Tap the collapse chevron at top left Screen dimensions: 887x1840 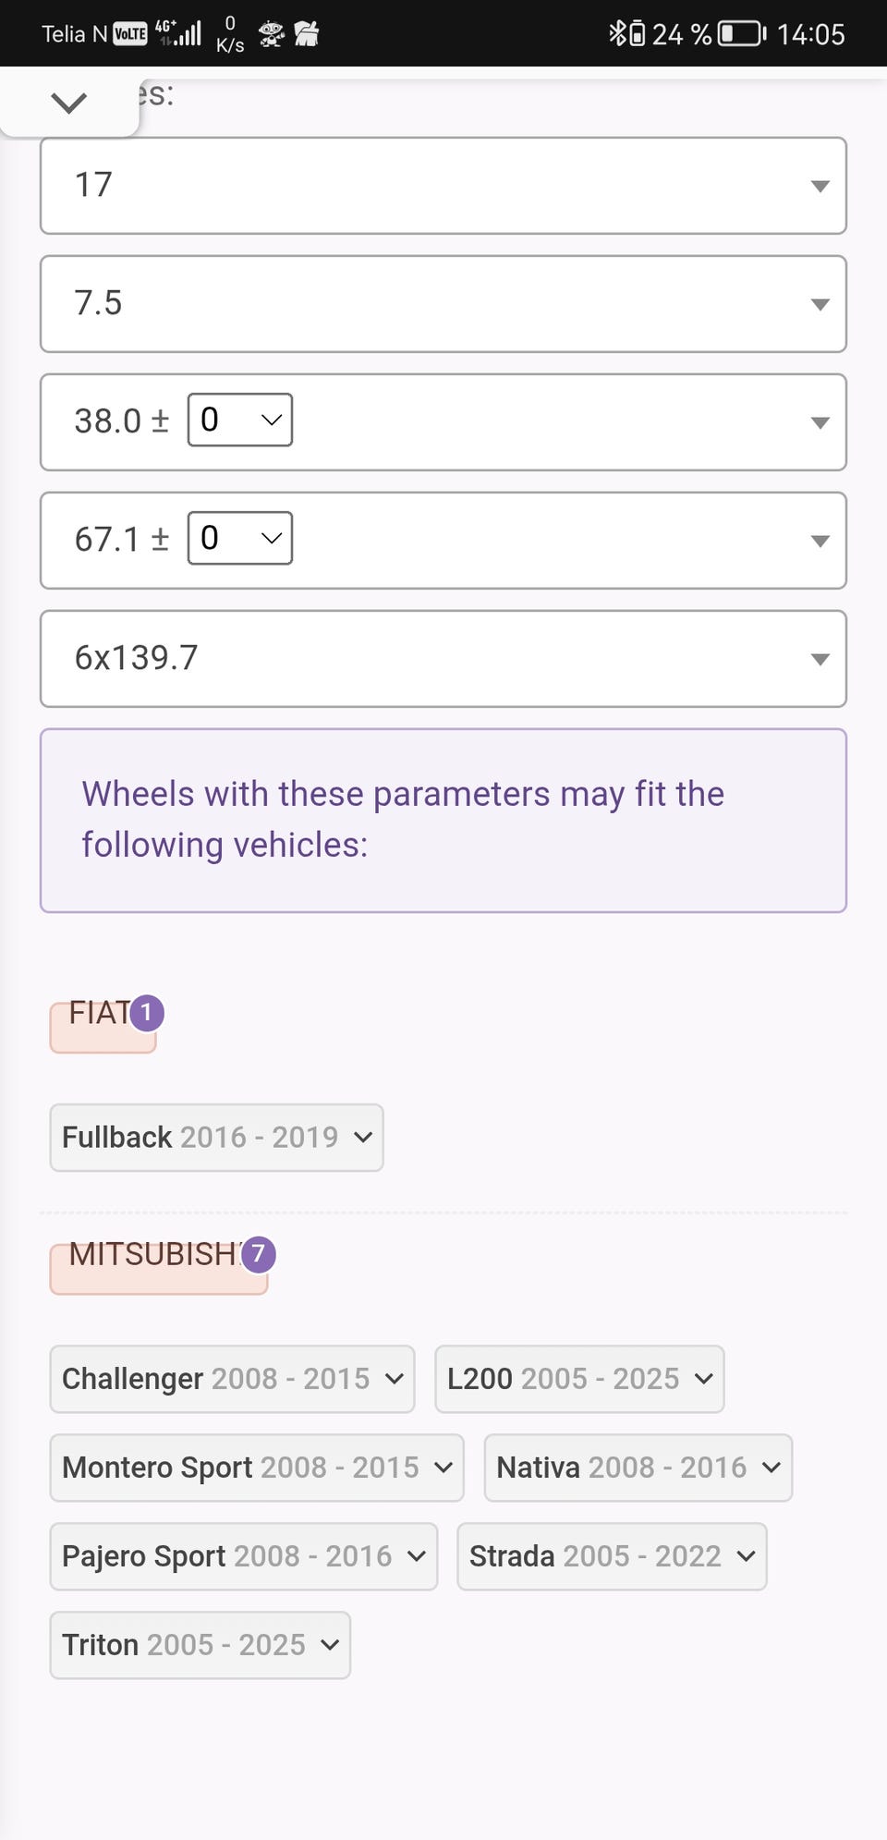[69, 103]
